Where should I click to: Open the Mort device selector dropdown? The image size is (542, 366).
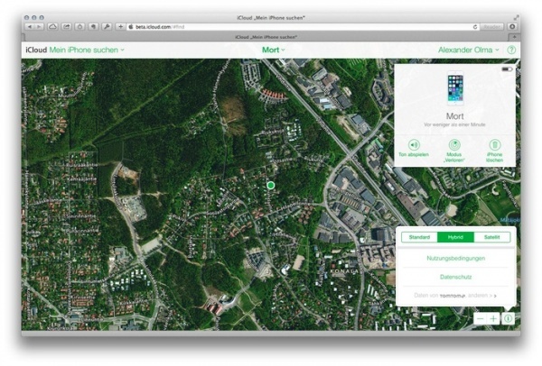pyautogui.click(x=273, y=50)
